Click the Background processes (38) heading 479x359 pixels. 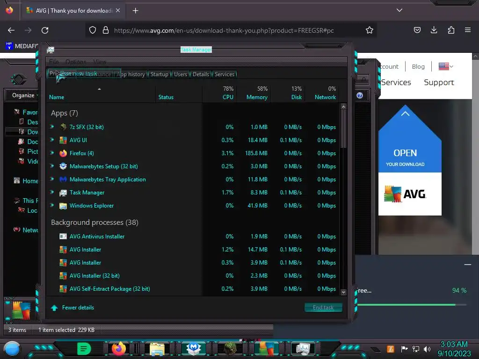click(94, 222)
